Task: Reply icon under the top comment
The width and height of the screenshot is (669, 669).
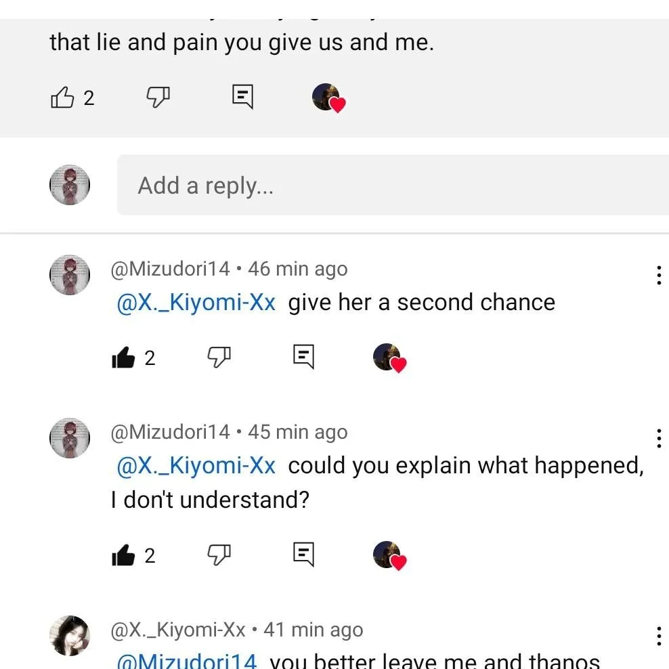Action: tap(242, 97)
